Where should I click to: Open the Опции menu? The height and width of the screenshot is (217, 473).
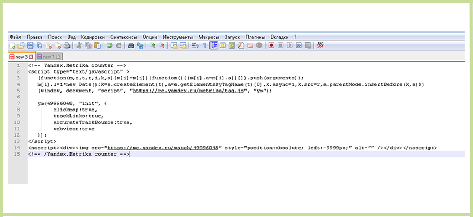[150, 37]
